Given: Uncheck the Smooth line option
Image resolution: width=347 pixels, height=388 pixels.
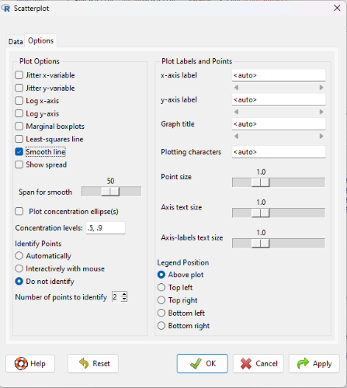Looking at the screenshot, I should 19,152.
